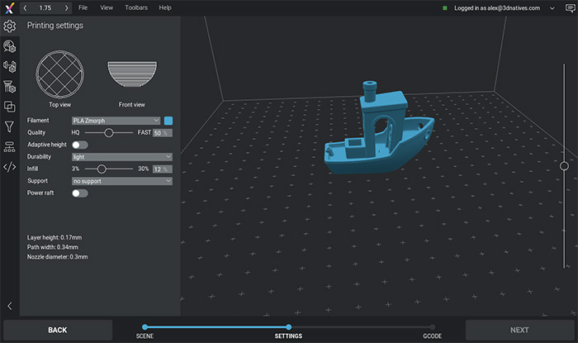Open the Durability light dropdown

[122, 157]
